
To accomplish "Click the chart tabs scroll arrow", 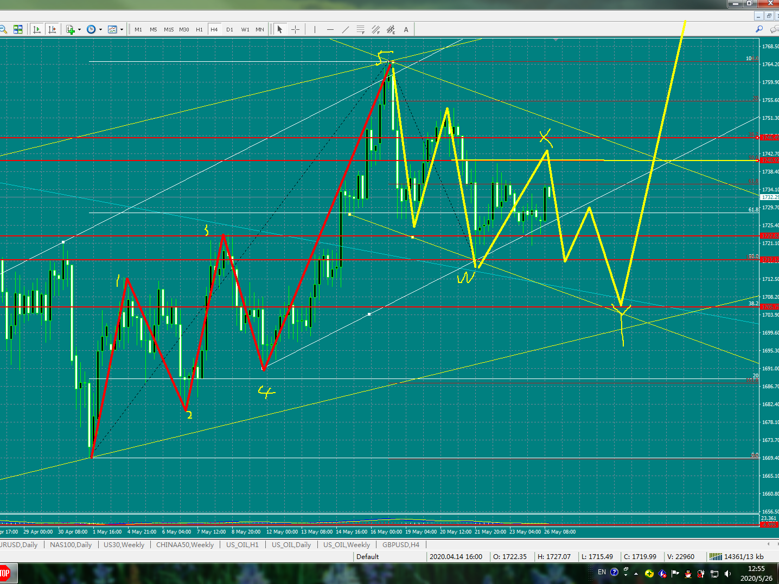I will (x=769, y=544).
